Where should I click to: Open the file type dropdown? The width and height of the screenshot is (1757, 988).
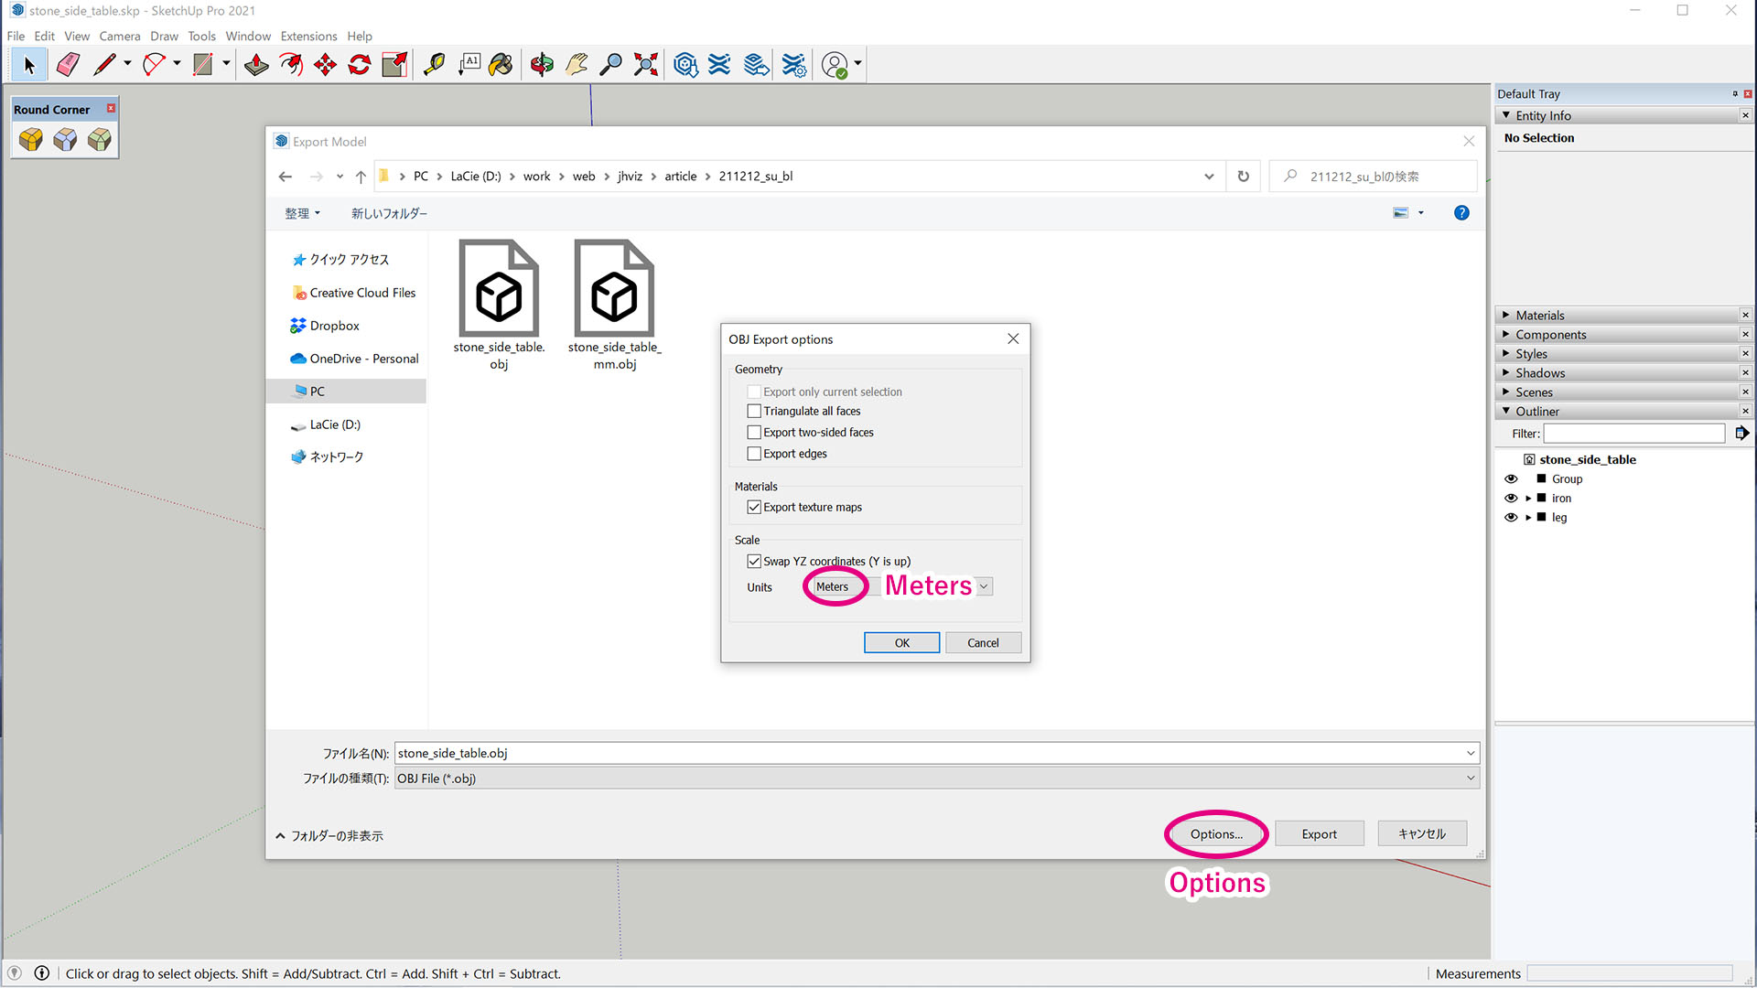(1471, 779)
